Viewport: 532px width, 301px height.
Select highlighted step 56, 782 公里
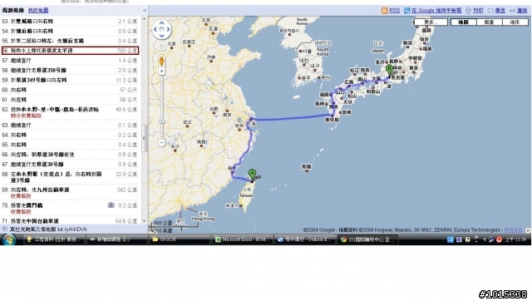[70, 51]
